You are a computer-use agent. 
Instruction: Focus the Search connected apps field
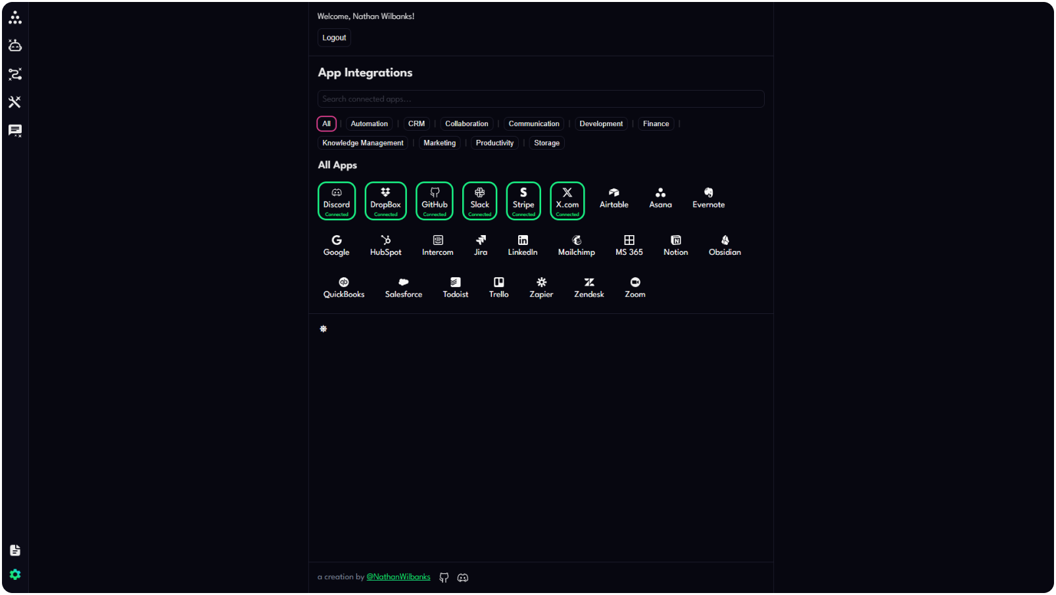click(541, 99)
